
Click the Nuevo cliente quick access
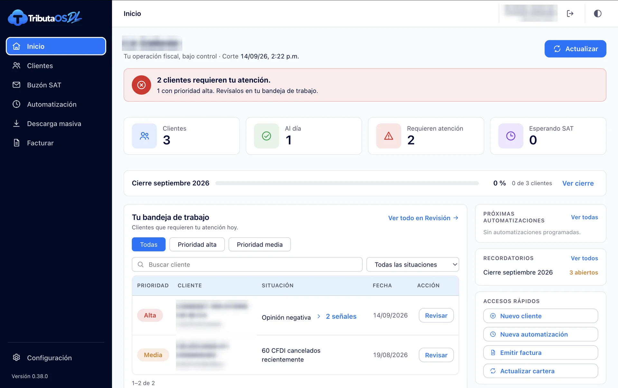[x=541, y=316]
